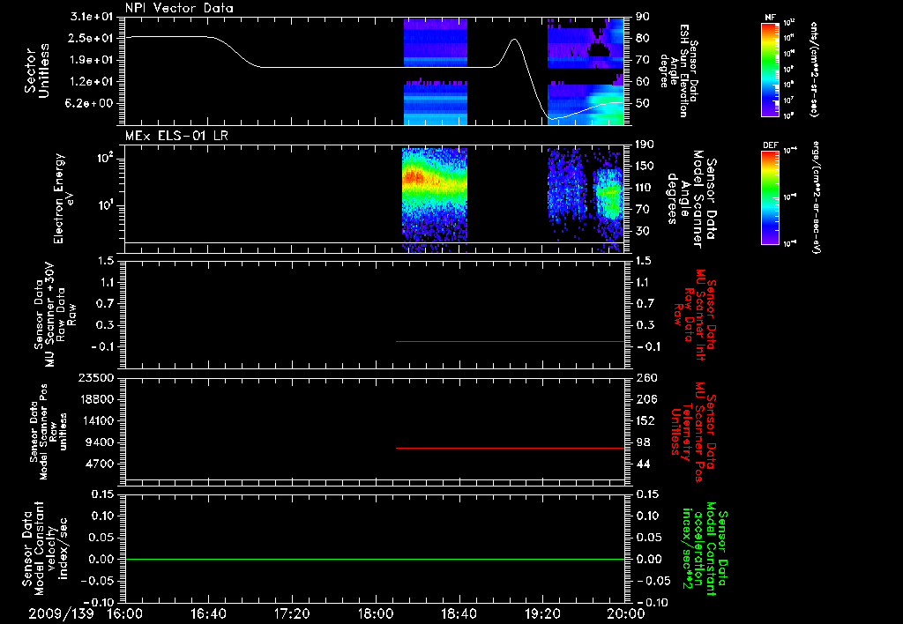This screenshot has height=624, width=903.
Task: Click the 18:40 time axis label
Action: (459, 613)
